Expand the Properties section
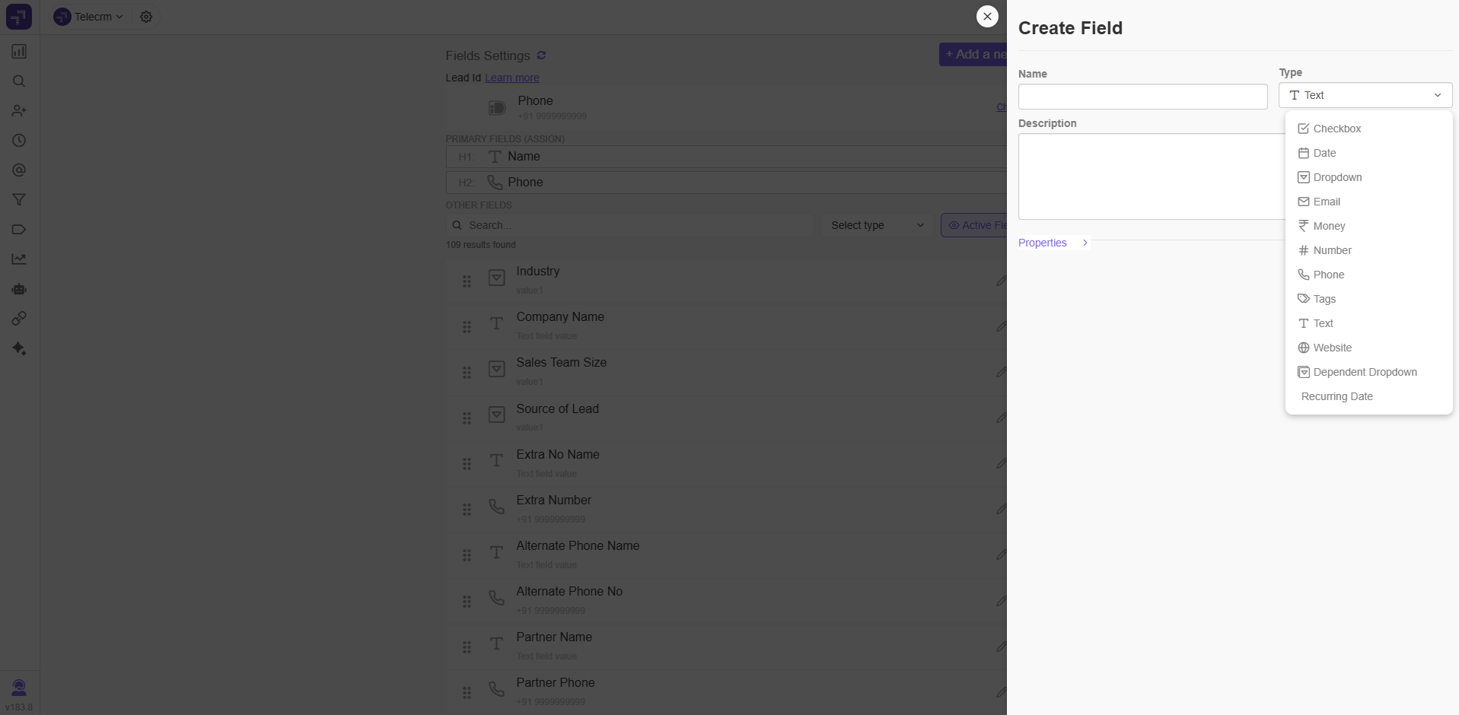 click(x=1053, y=242)
